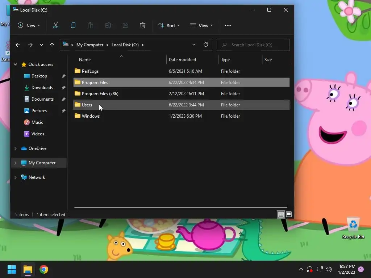This screenshot has width=371, height=278.
Task: Click the Program Files (x86) folder icon
Action: (x=78, y=93)
